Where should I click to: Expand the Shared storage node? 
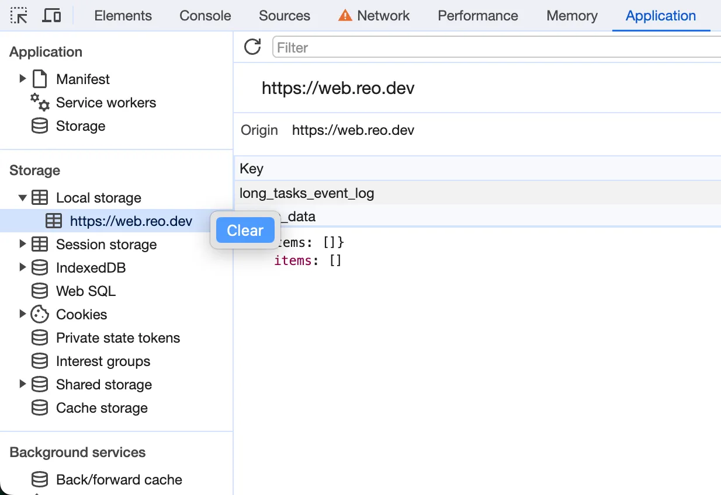[23, 384]
